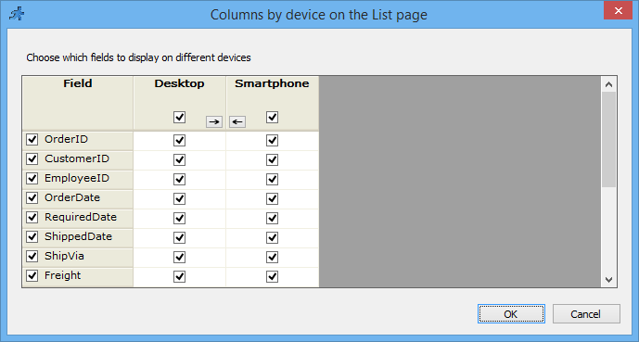Close the Columns by device dialog
639x342 pixels.
pos(618,10)
